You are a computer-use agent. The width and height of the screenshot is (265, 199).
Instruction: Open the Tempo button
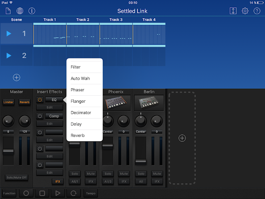pos(91,193)
